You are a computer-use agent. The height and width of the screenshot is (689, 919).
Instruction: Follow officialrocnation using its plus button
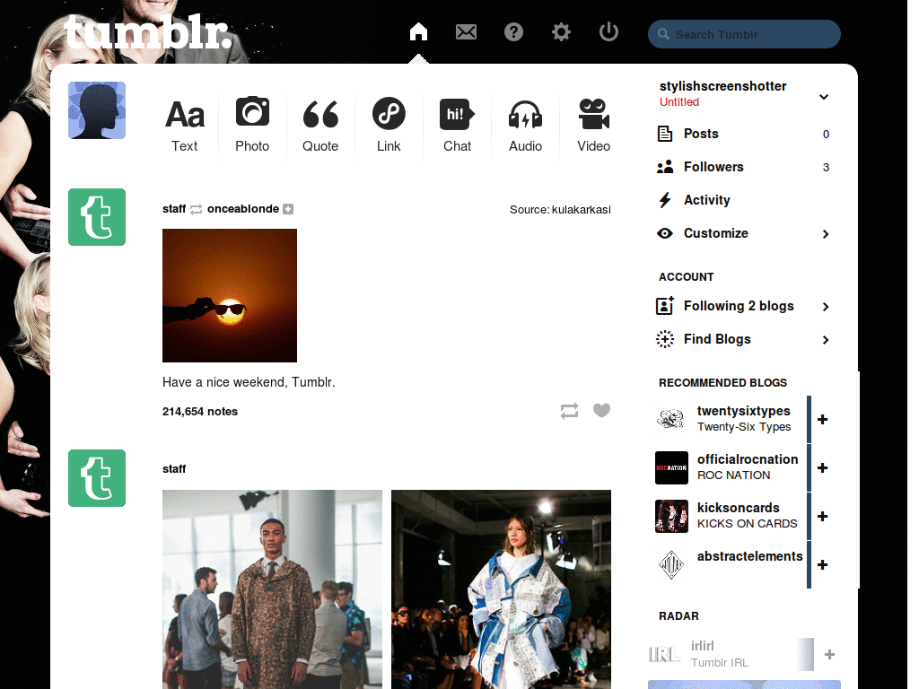pos(822,467)
